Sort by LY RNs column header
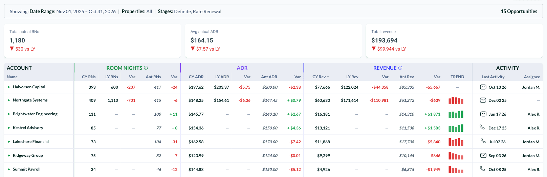Image resolution: width=547 pixels, height=177 pixels. [x=112, y=77]
